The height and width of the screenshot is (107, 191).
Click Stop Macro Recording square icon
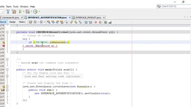coord(100,22)
